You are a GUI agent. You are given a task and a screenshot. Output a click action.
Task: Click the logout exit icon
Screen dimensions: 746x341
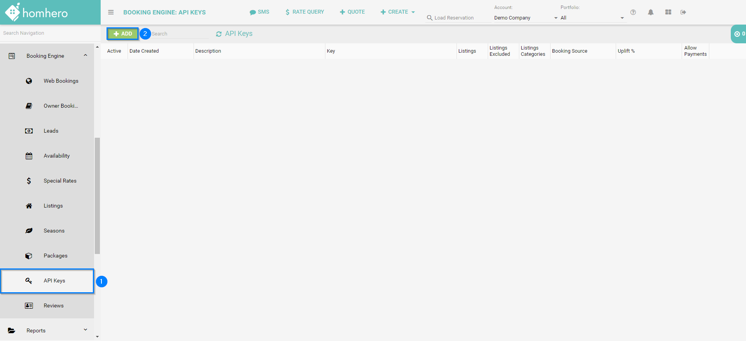683,12
